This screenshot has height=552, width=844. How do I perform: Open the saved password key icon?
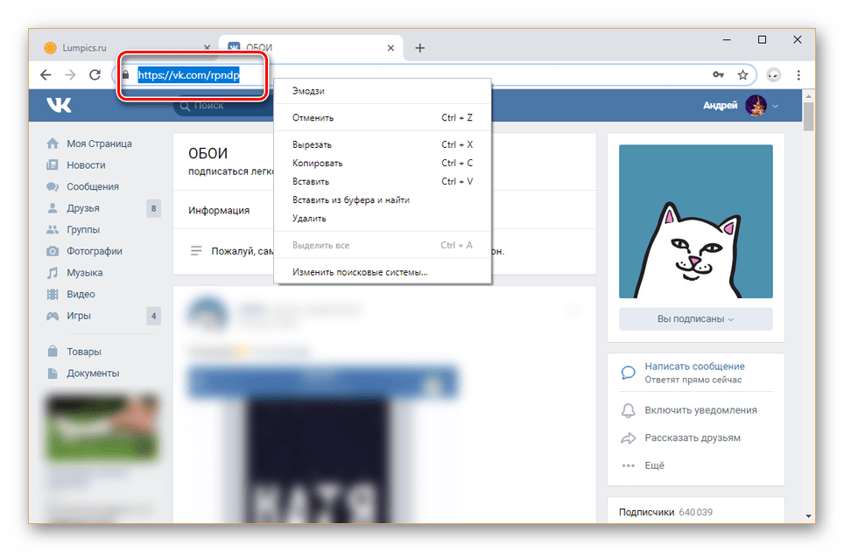tap(718, 74)
